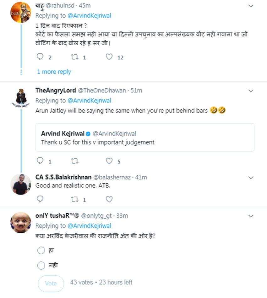
Task: Open @ArvindKejriwal link in rahulnsd's reply
Action: point(89,16)
